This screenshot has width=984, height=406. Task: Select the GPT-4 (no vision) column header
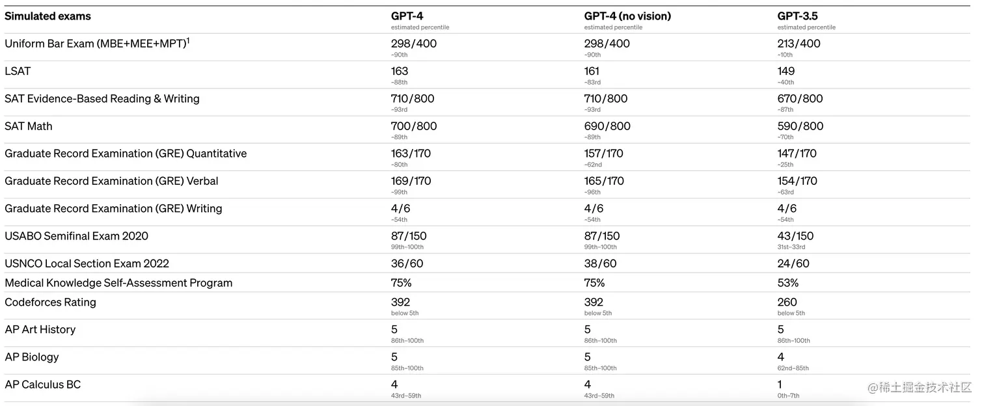point(627,16)
